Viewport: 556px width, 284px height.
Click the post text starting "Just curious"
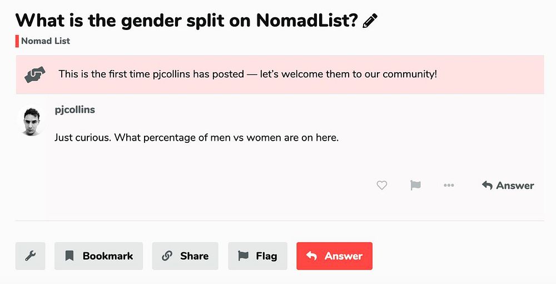click(x=196, y=137)
